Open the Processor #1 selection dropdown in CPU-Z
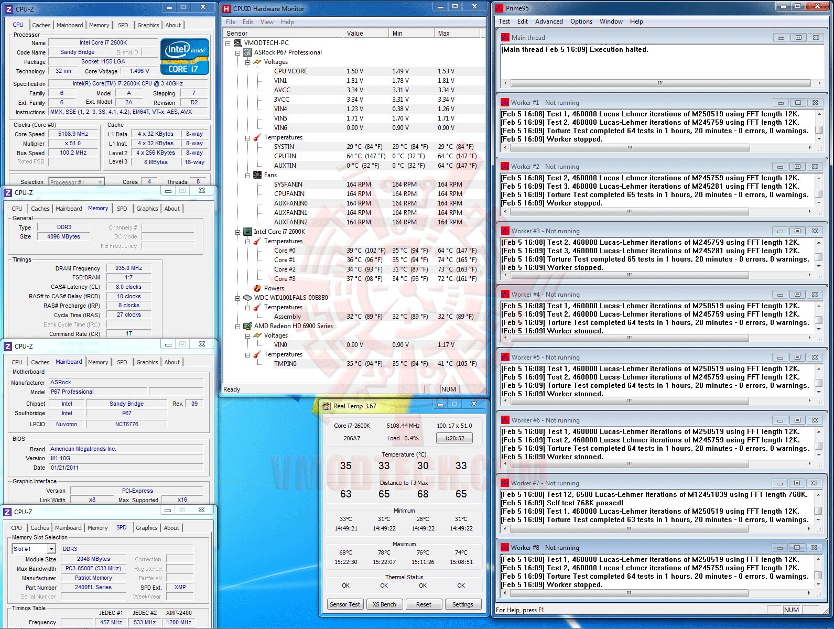 coord(100,182)
